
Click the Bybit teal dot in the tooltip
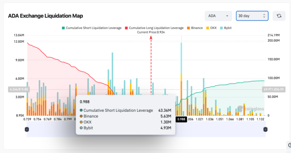coord(81,128)
